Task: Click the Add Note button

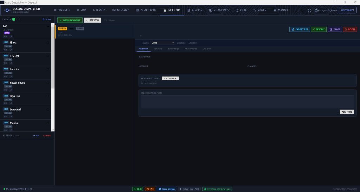Action: (347, 112)
